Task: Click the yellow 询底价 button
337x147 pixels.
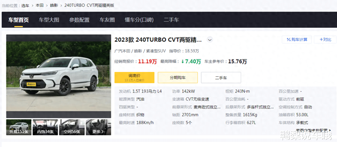Action: pyautogui.click(x=134, y=78)
